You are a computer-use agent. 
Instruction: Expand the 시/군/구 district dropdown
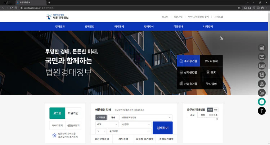[x=135, y=124]
